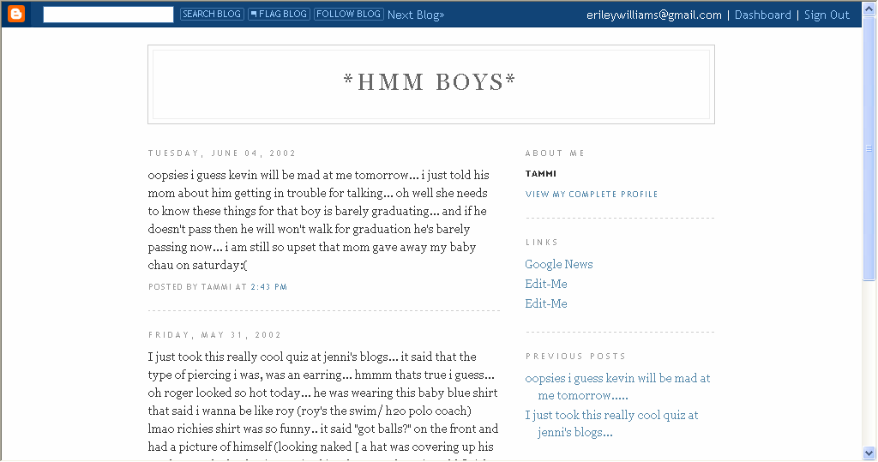Go to Next Blog link

click(416, 15)
